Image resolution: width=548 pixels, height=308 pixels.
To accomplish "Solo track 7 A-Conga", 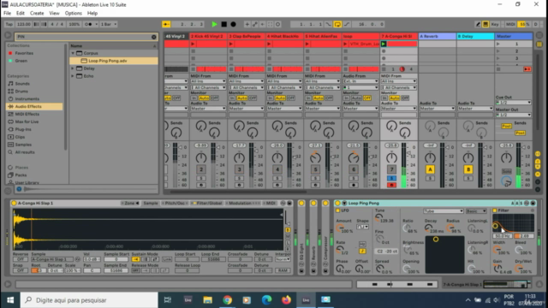I will tap(391, 179).
